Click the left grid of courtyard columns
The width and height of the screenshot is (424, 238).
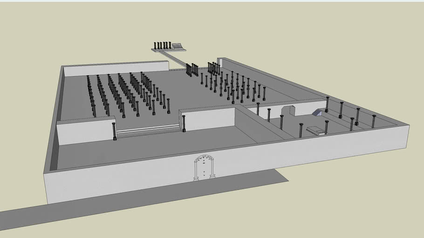pyautogui.click(x=126, y=93)
